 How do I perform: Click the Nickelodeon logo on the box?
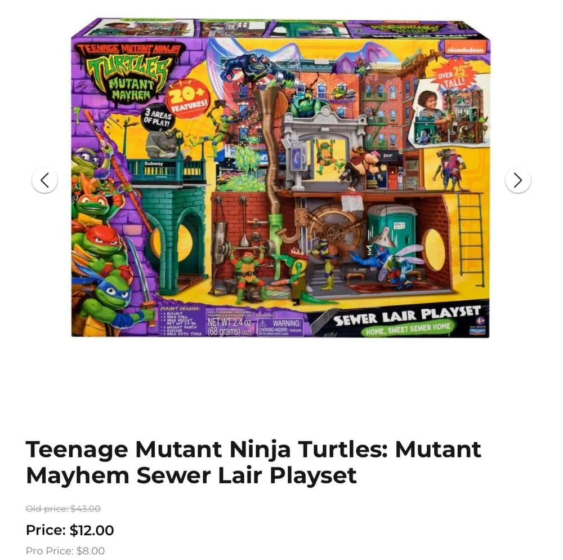coord(465,50)
